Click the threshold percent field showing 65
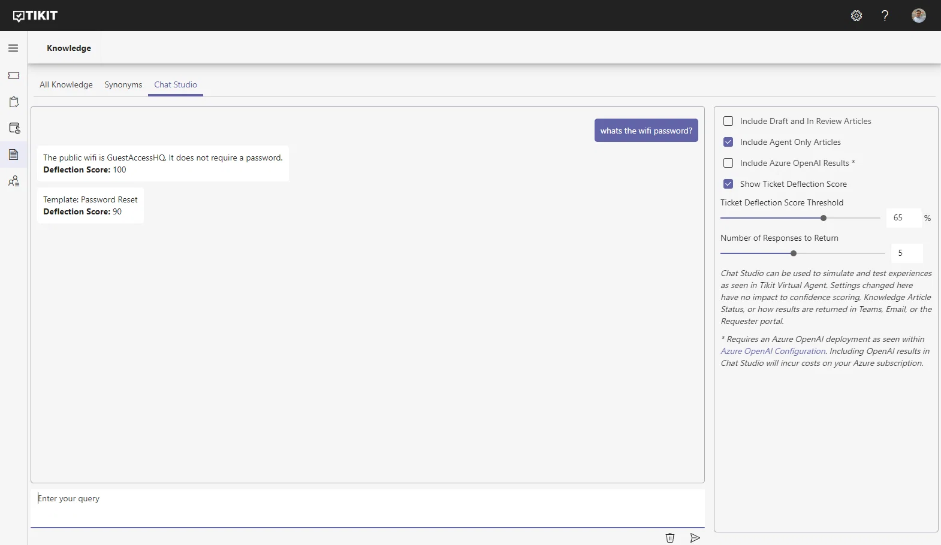 [903, 218]
